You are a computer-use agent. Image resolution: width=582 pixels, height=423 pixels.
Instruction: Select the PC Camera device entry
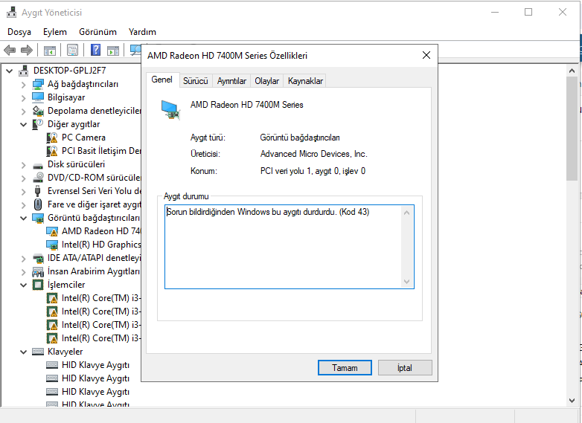pyautogui.click(x=83, y=138)
